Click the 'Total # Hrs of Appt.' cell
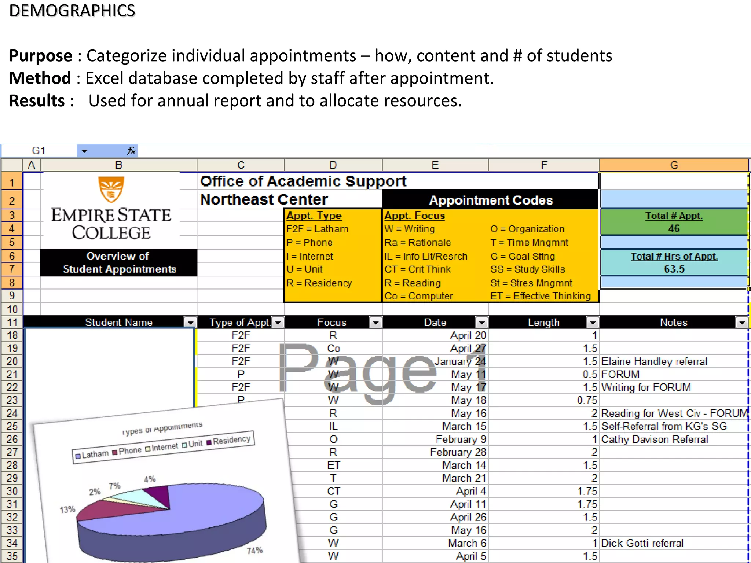 (x=674, y=256)
